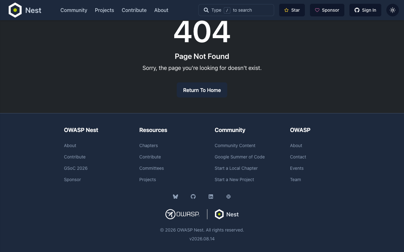Open the Contribute nav item in header
Image resolution: width=404 pixels, height=252 pixels.
click(x=134, y=10)
